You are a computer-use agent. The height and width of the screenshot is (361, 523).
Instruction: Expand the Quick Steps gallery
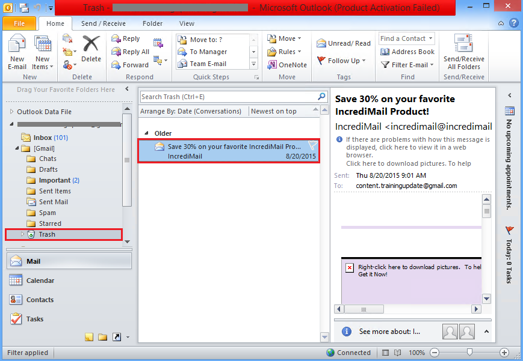253,64
